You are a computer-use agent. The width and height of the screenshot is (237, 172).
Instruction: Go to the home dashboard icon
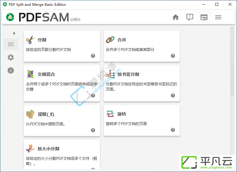tap(176, 17)
